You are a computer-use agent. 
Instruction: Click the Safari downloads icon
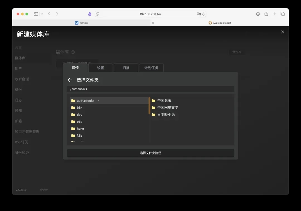(x=258, y=14)
